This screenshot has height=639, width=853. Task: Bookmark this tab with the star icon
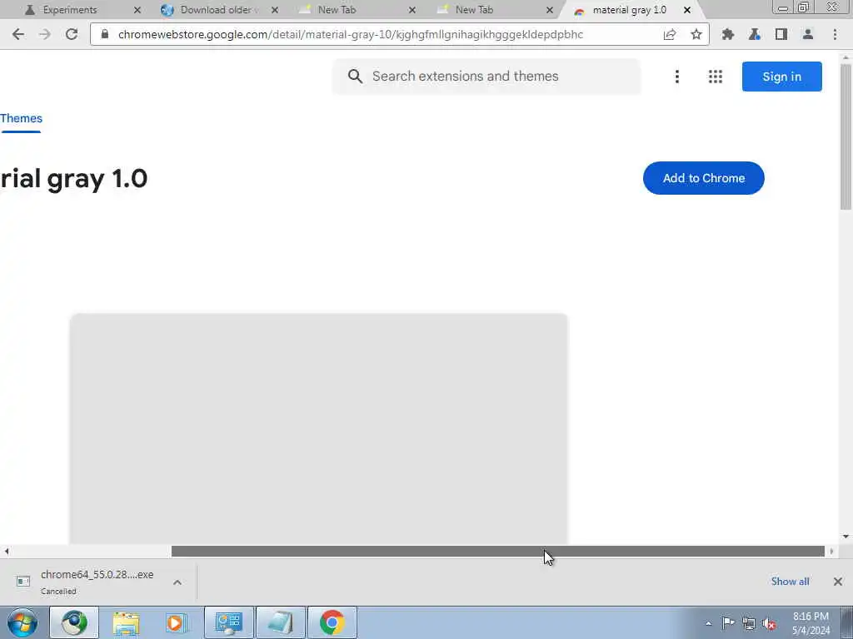coord(696,34)
